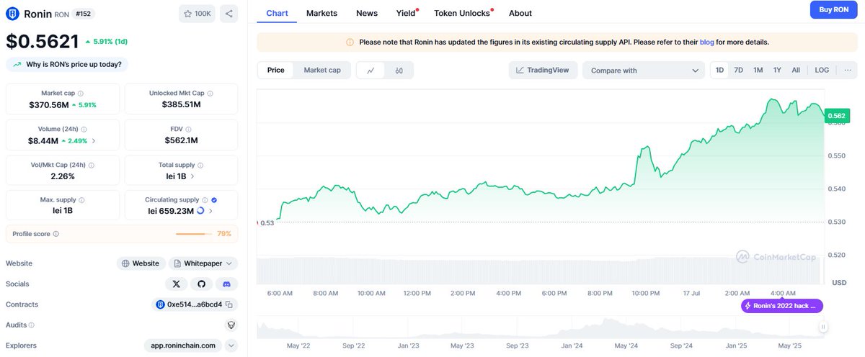This screenshot has width=865, height=357.
Task: Click contract address 0xe514...a6bcd4
Action: 195,304
